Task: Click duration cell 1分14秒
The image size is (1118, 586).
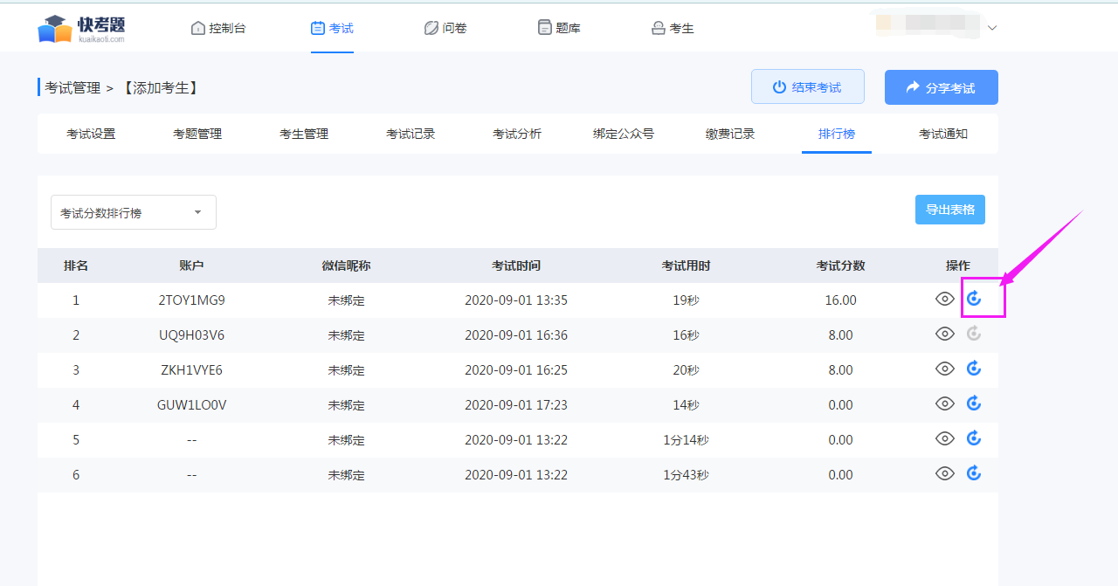Action: coord(686,440)
